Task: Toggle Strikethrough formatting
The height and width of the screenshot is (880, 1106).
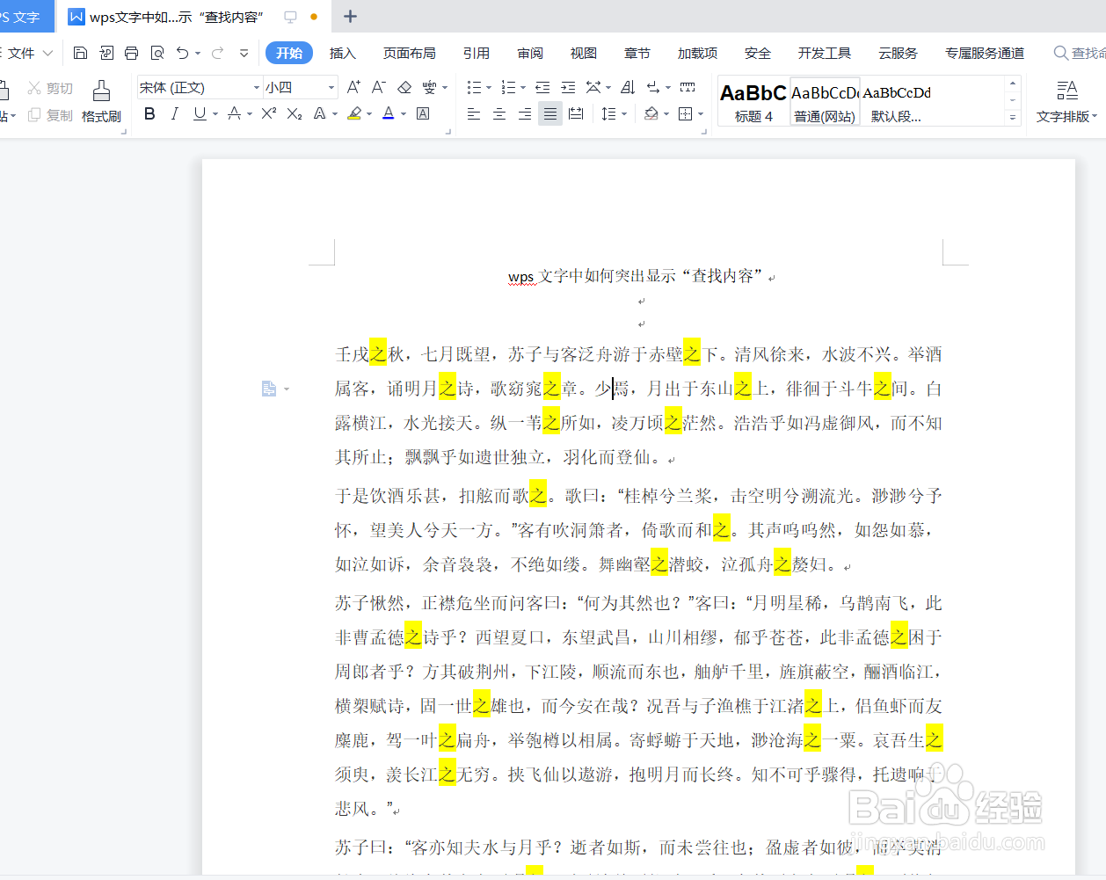Action: [234, 113]
